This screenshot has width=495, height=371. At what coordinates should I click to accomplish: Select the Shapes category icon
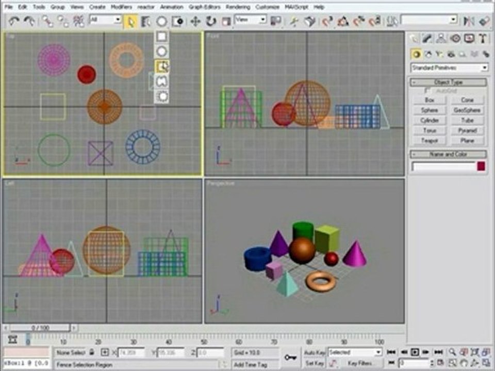428,54
